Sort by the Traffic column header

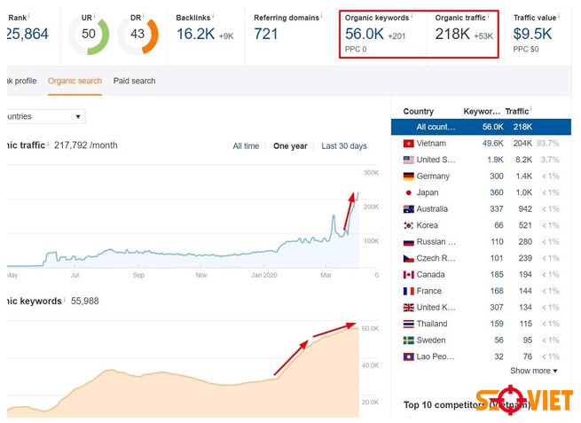click(x=517, y=111)
